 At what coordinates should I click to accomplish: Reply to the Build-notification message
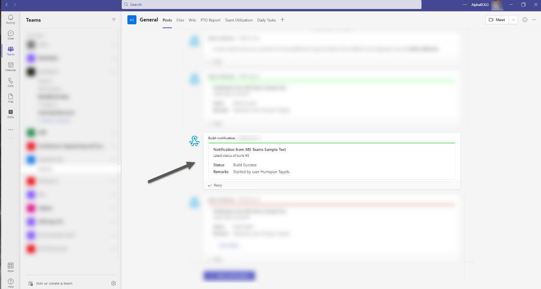(217, 185)
